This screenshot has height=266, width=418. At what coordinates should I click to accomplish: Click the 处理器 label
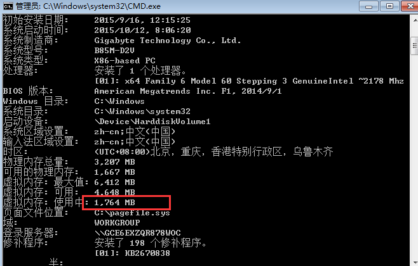pos(20,71)
